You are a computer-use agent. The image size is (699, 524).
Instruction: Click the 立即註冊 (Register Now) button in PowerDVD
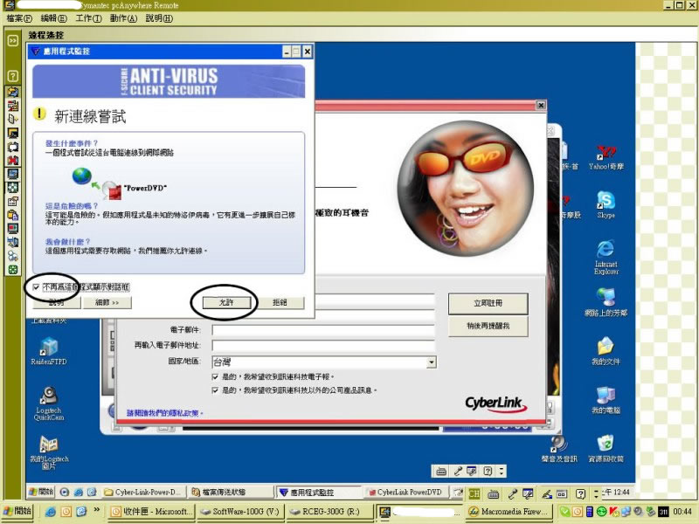pos(488,303)
